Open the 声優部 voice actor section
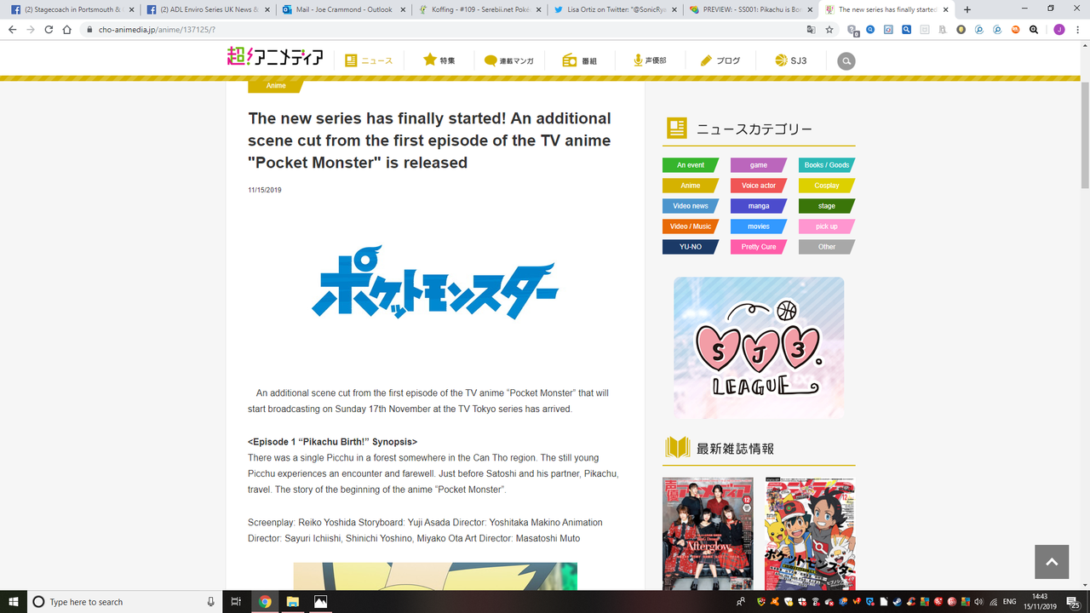 [650, 60]
